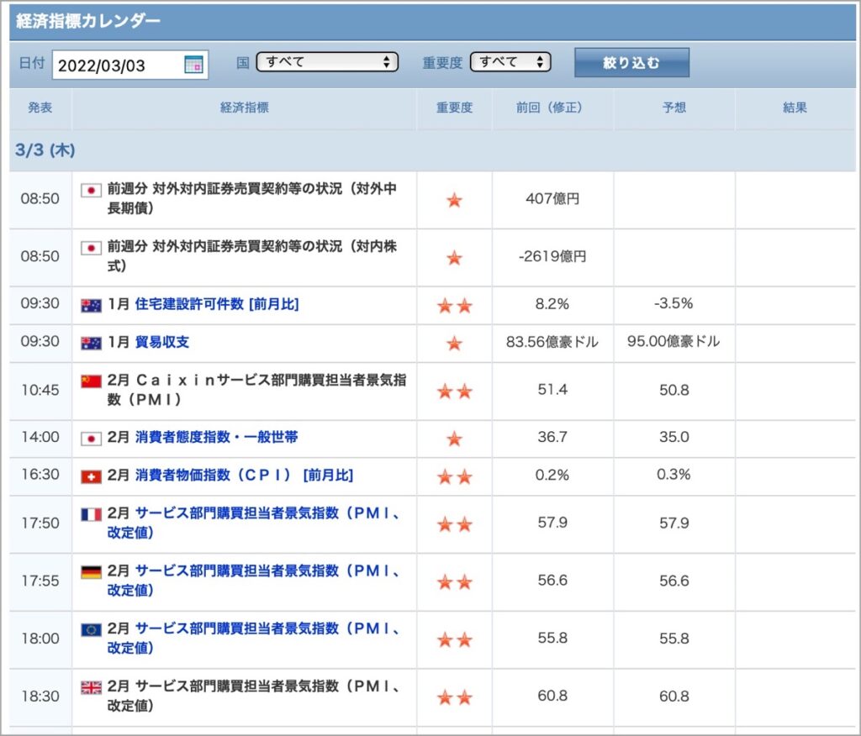
Task: Click EU flag in 18:00 row
Action: click(x=91, y=629)
